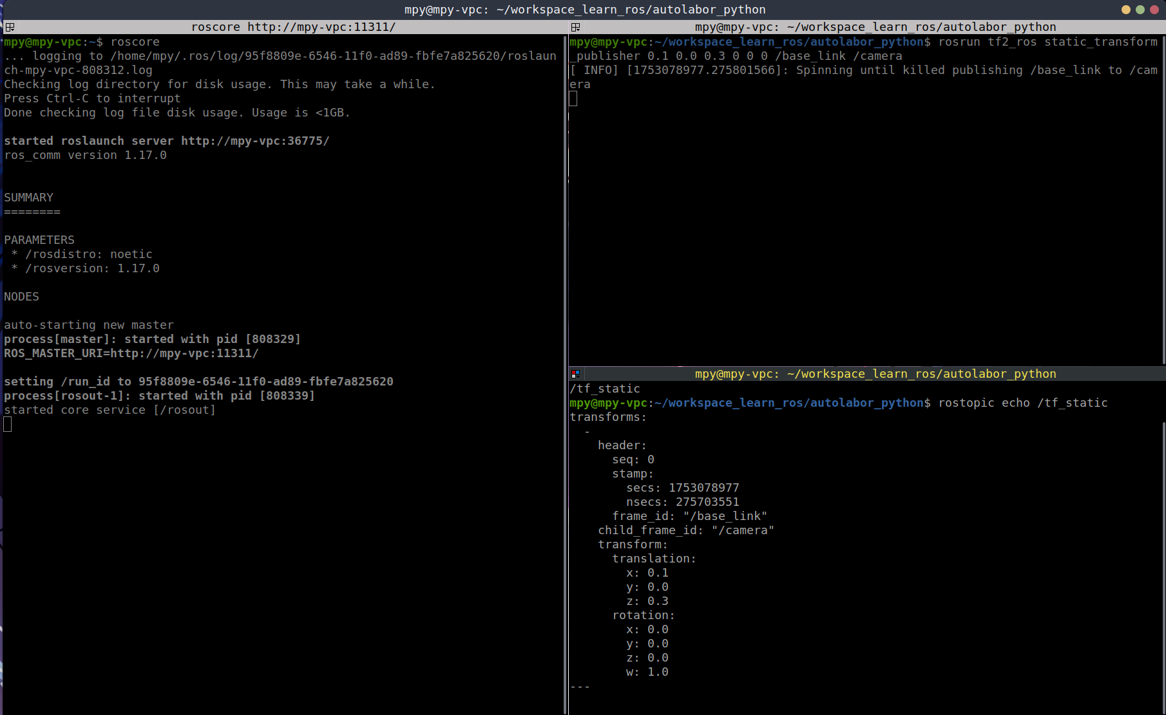This screenshot has height=715, width=1166.
Task: Maximize window with the green button
Action: click(x=1140, y=10)
